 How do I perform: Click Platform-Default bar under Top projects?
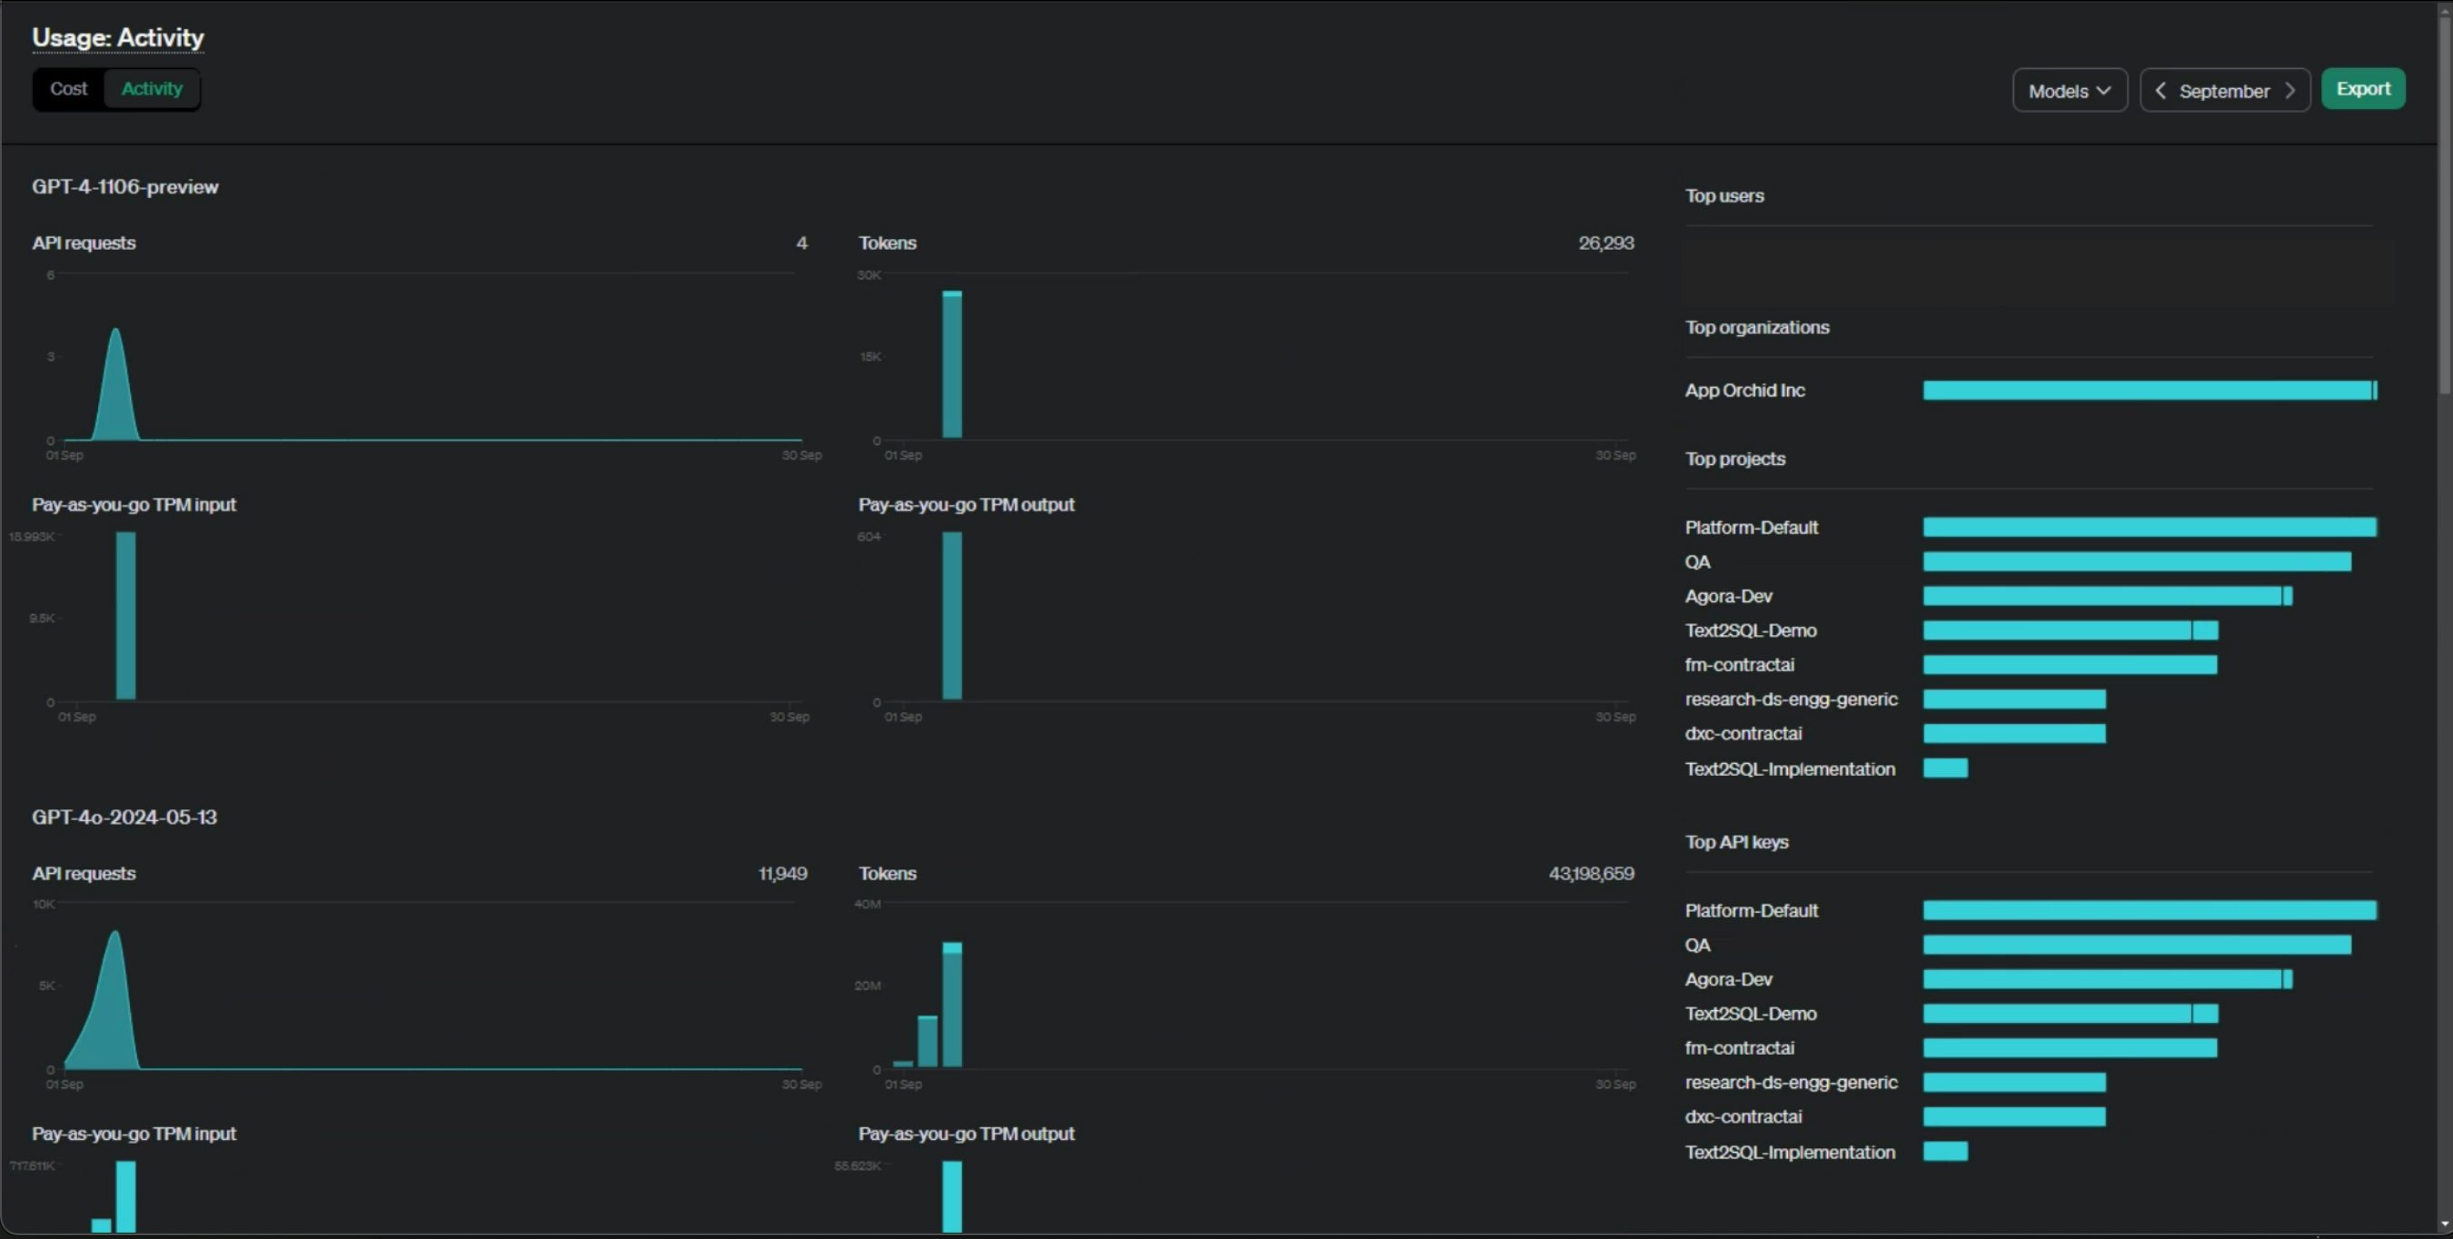pyautogui.click(x=2149, y=528)
